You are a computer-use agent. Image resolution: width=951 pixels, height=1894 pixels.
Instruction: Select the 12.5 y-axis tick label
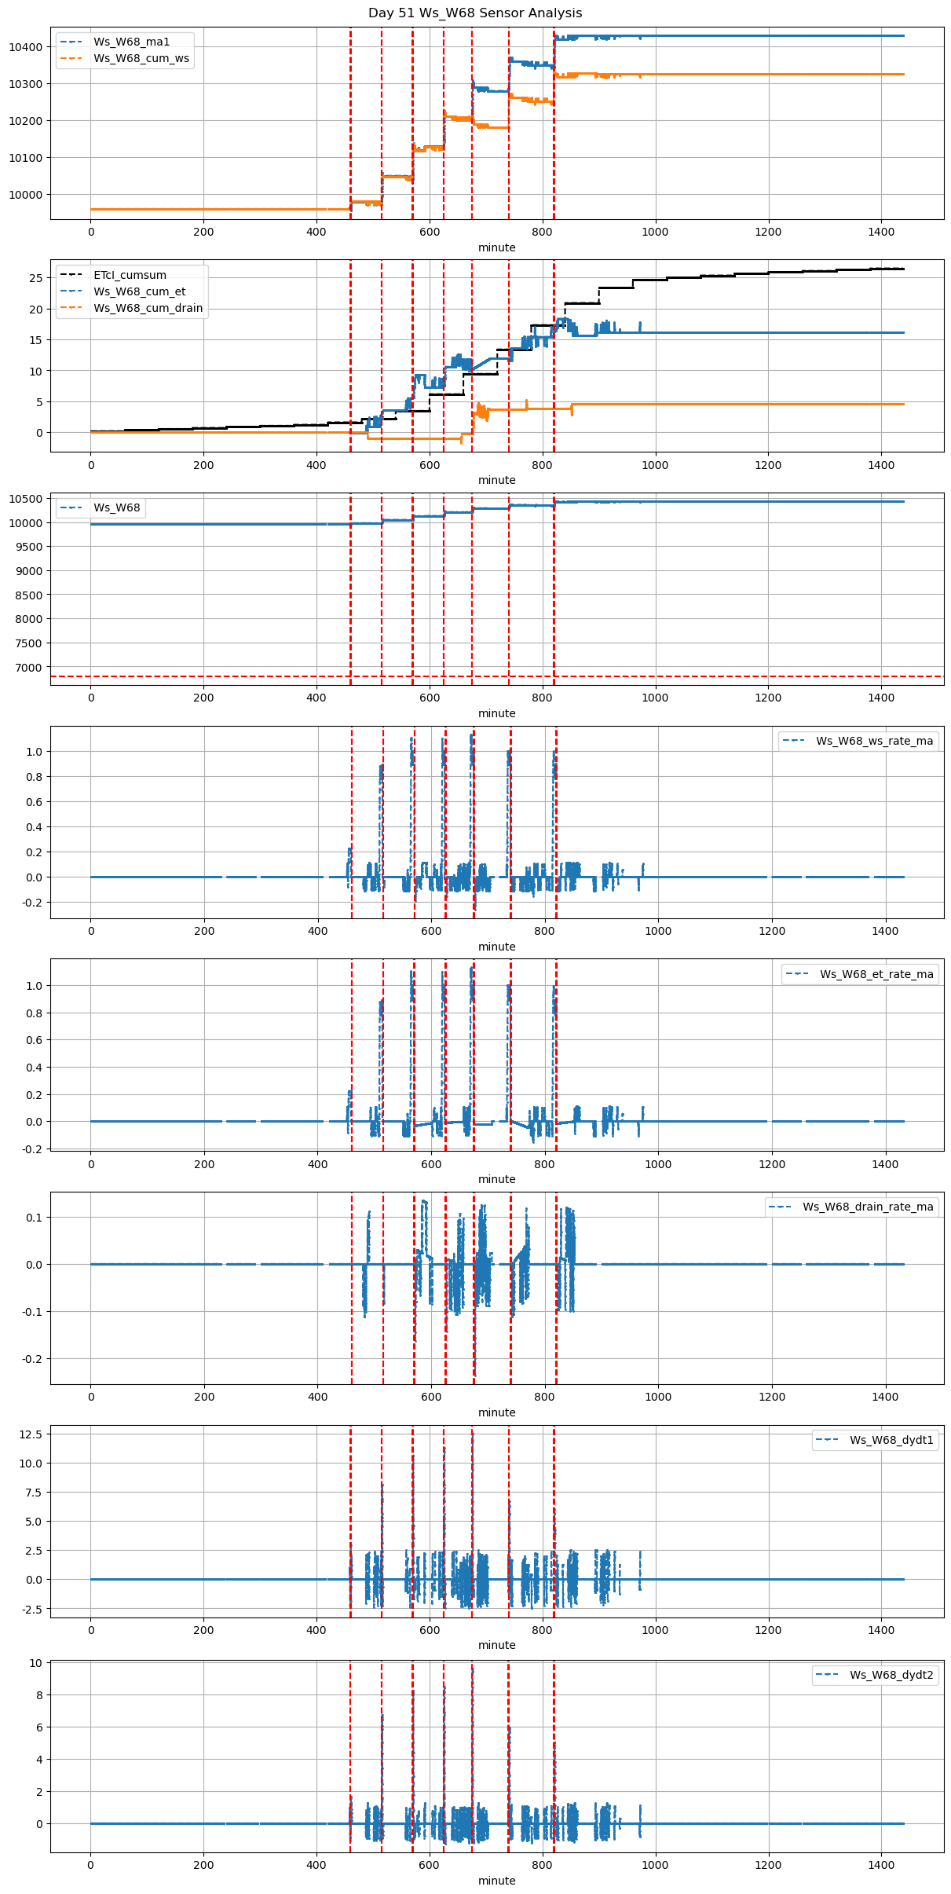31,1434
